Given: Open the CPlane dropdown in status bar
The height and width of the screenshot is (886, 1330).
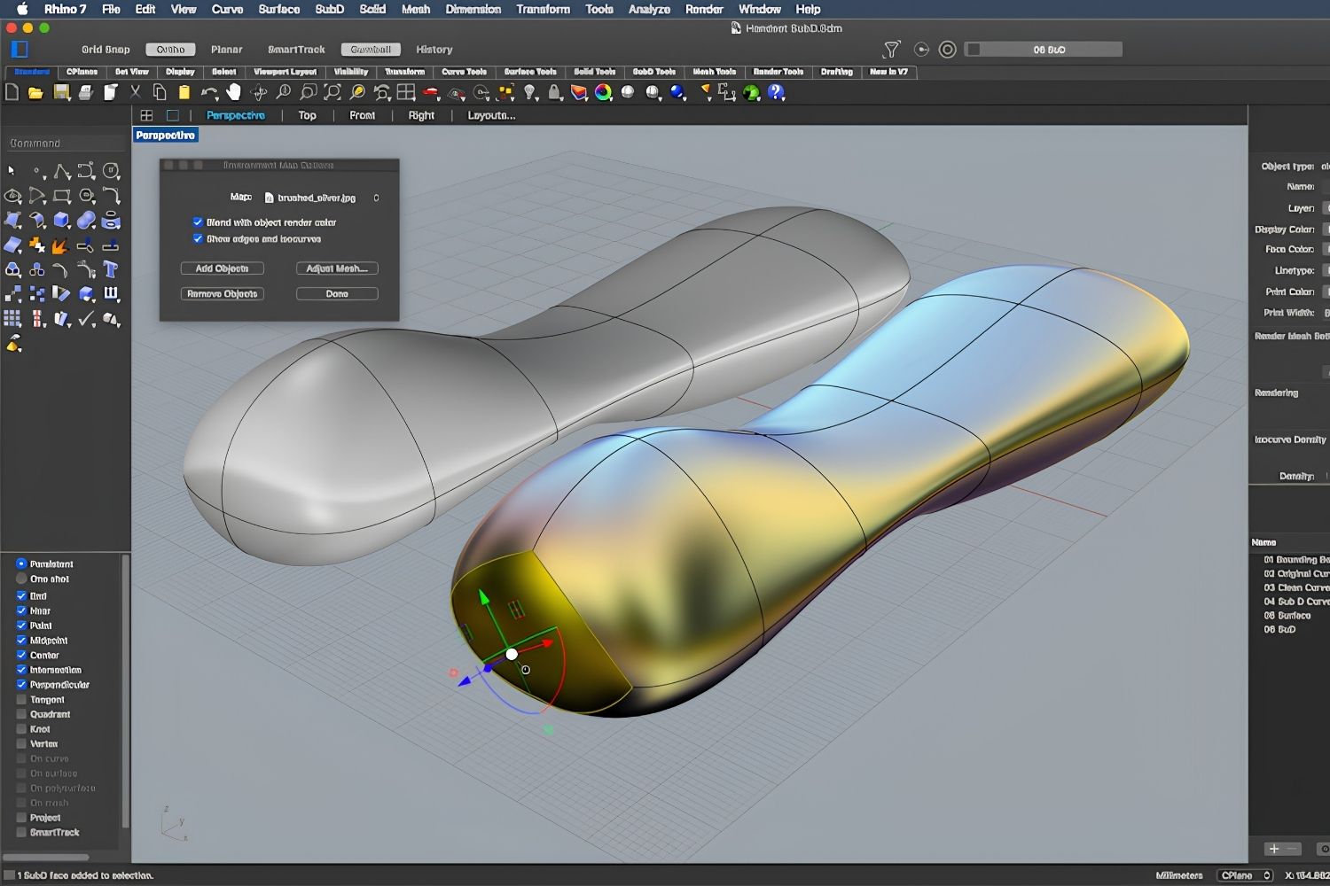Looking at the screenshot, I should click(x=1245, y=875).
